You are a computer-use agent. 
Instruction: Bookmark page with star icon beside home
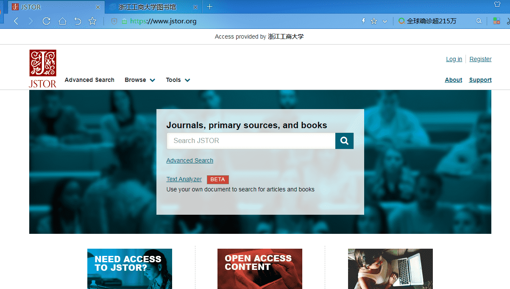(92, 21)
